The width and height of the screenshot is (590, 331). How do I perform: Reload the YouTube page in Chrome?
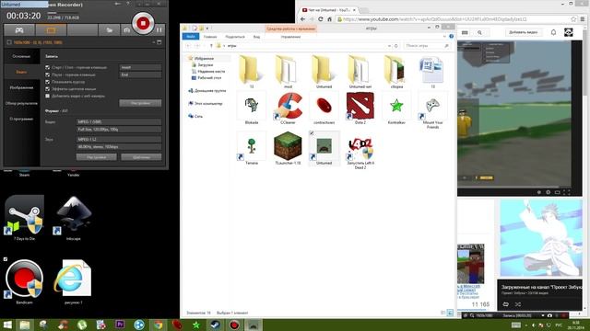pos(320,19)
